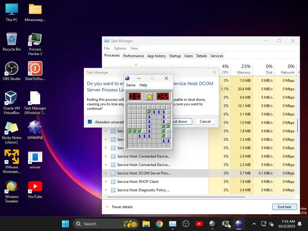Click the Process Hacker taskbar icon
This screenshot has width=308, height=231.
[225, 224]
